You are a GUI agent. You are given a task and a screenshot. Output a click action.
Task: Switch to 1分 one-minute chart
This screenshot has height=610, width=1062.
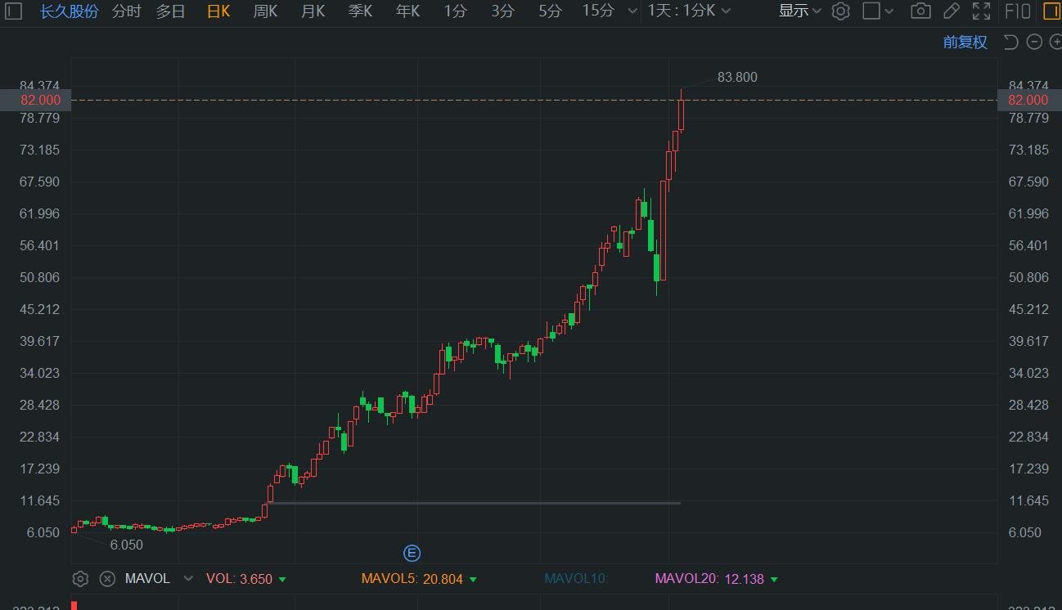[456, 11]
